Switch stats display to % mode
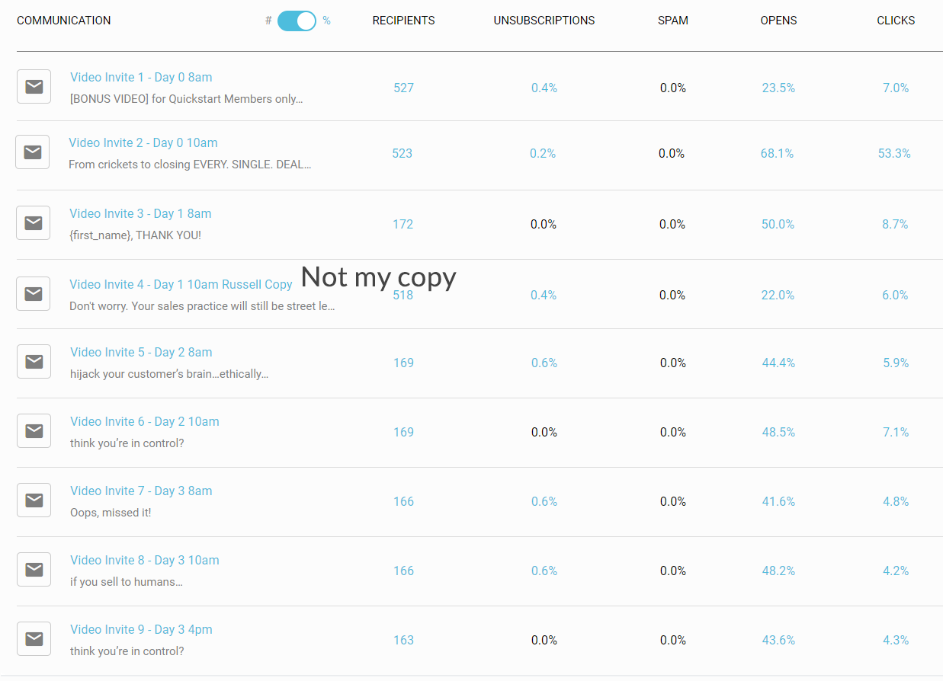The height and width of the screenshot is (681, 943). (x=326, y=21)
